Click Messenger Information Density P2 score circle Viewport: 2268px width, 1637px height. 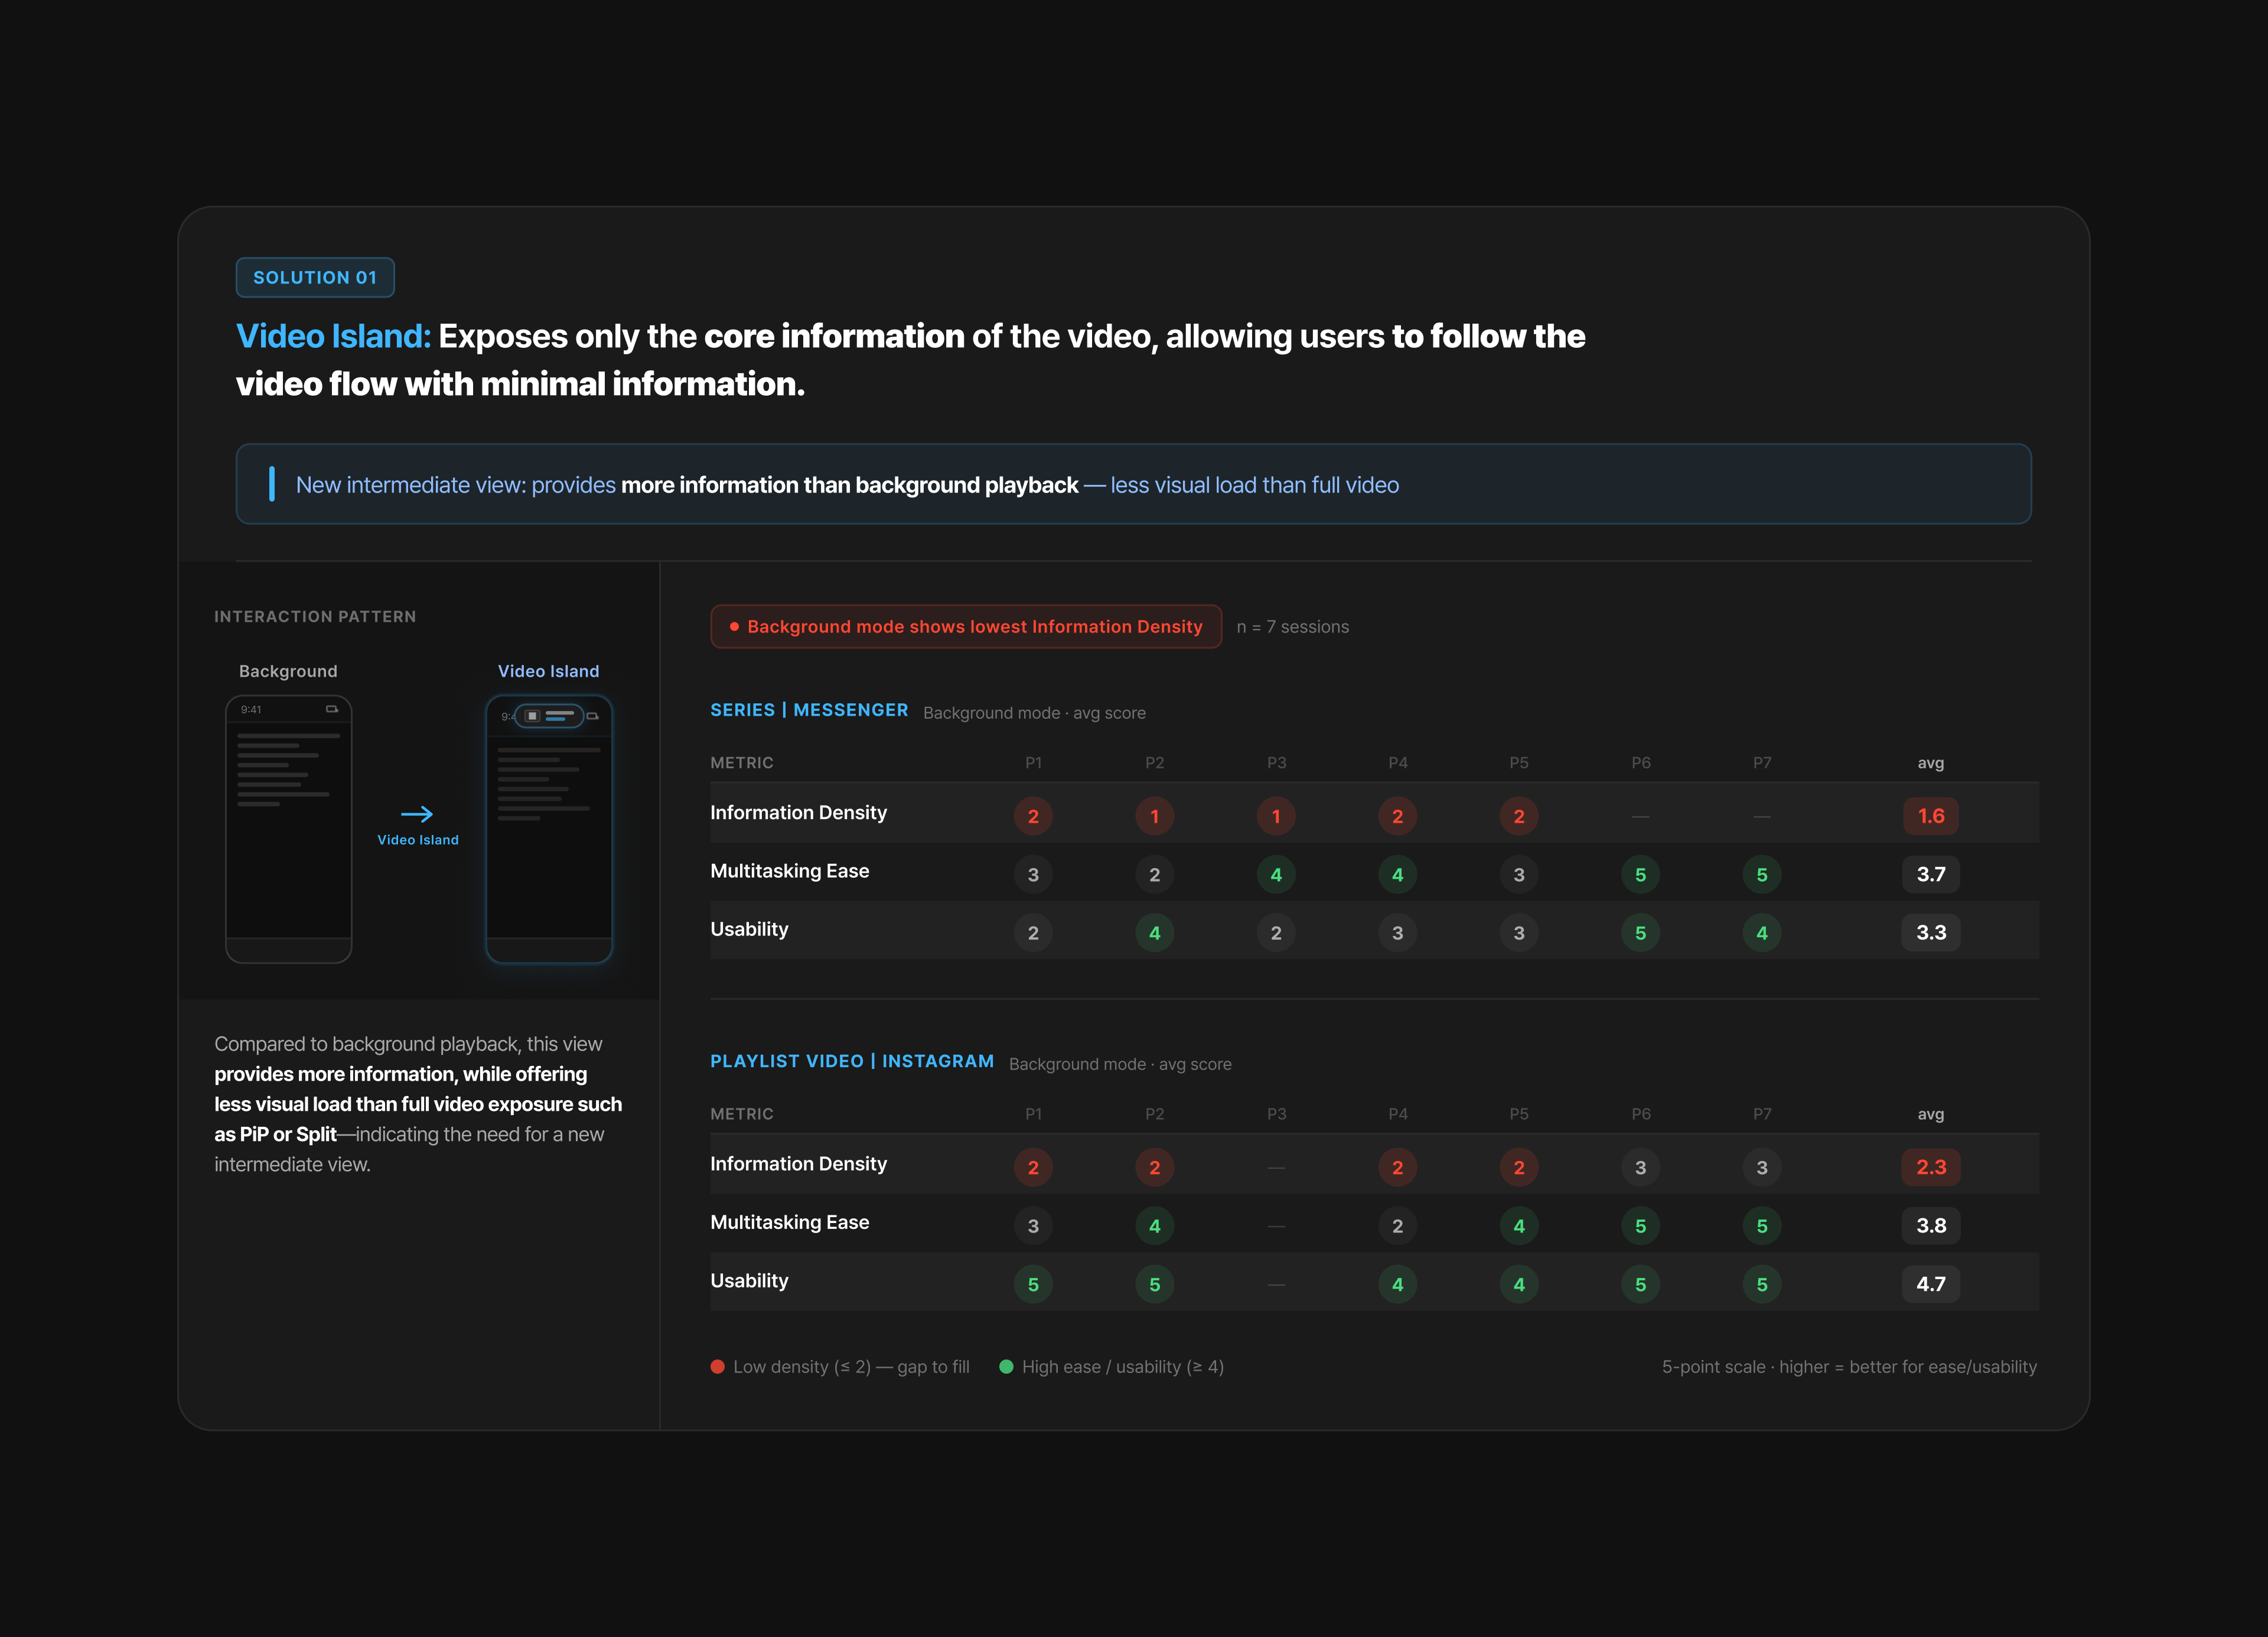tap(1154, 816)
